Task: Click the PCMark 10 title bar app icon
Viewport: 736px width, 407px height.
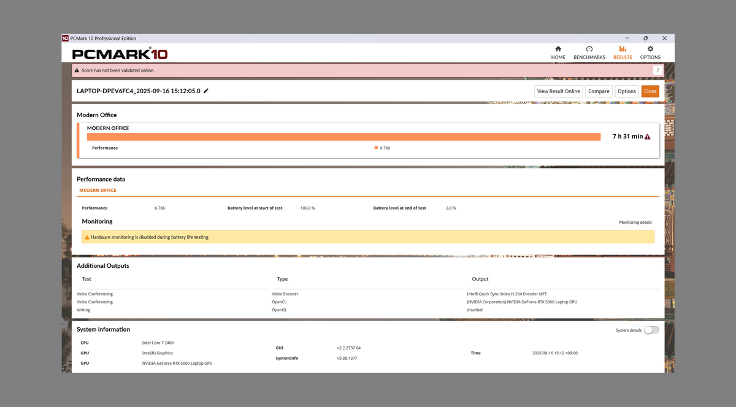Action: (x=66, y=38)
